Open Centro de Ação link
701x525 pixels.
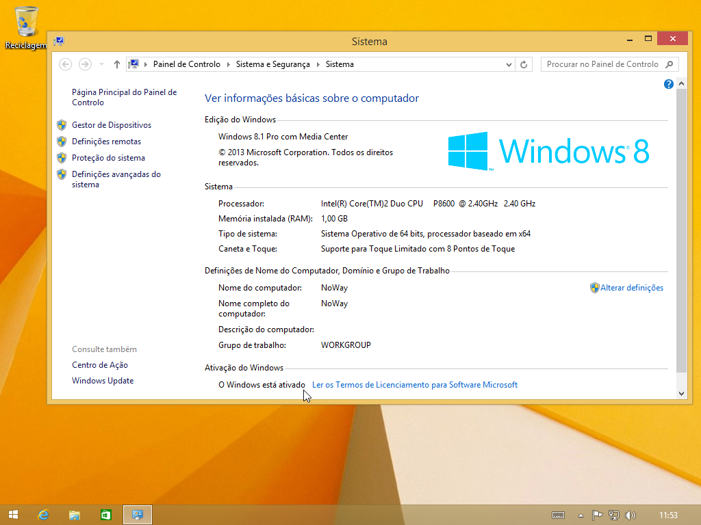[100, 365]
